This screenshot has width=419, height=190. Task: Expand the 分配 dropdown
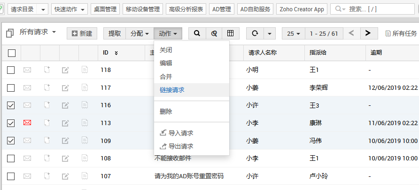[x=140, y=33]
